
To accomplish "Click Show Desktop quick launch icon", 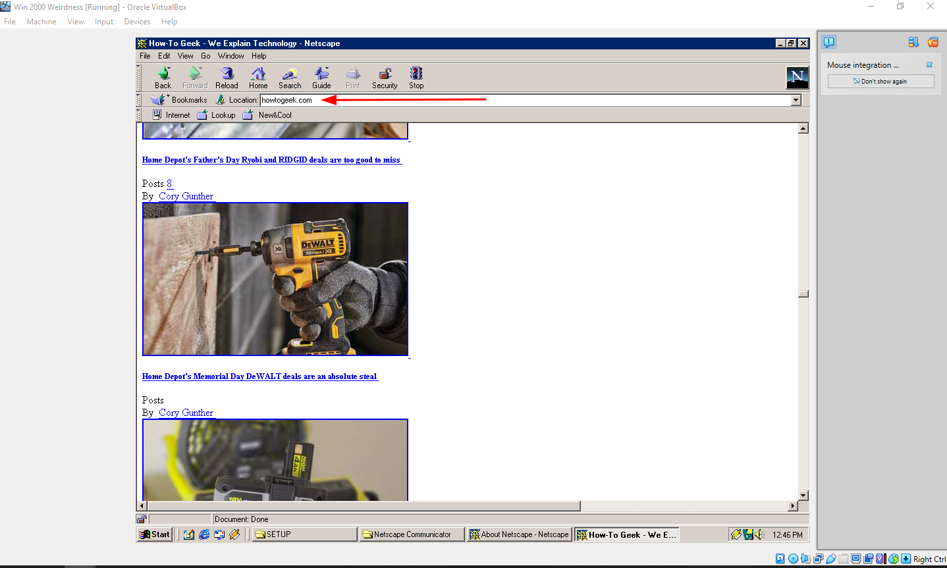I will [189, 534].
